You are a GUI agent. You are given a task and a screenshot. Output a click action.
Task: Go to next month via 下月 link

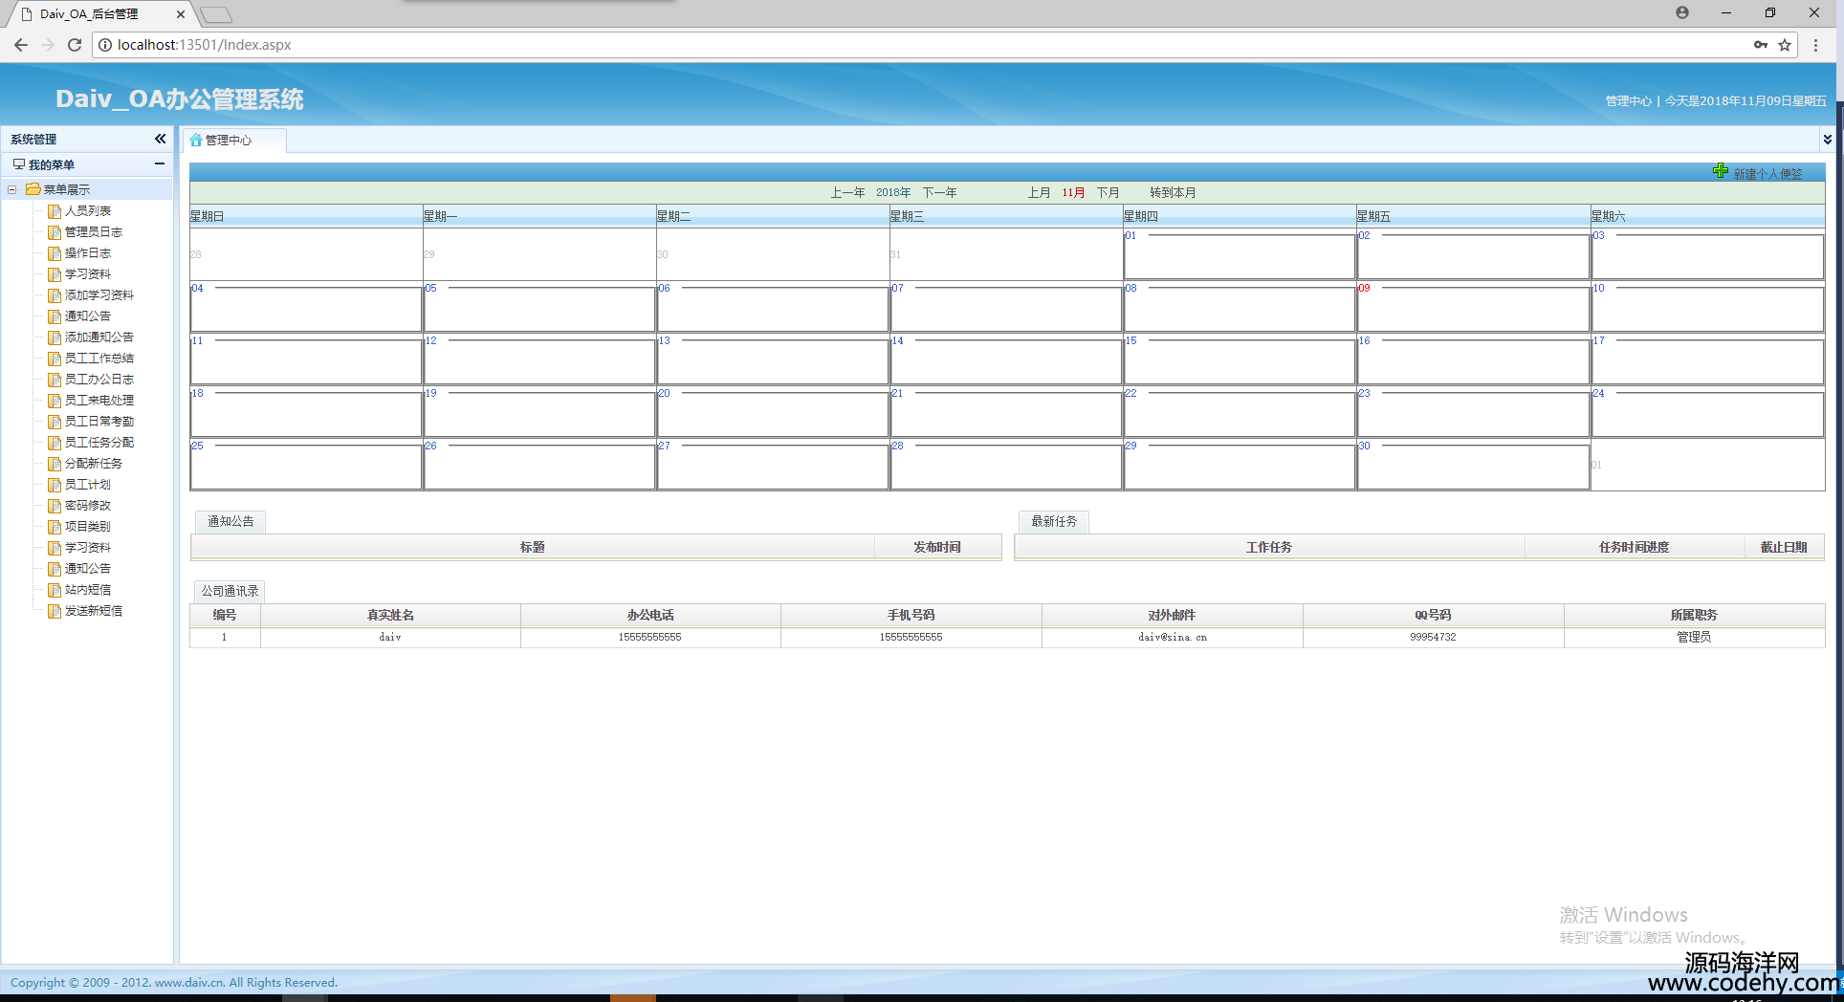pyautogui.click(x=1108, y=192)
